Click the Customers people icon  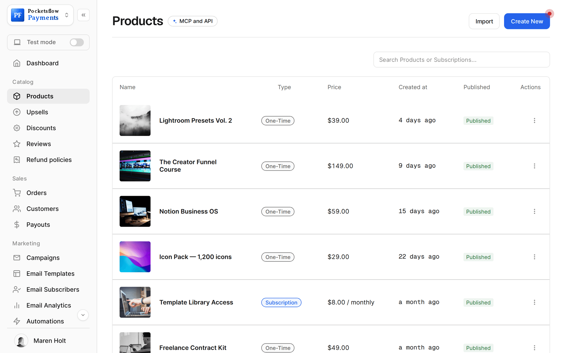click(17, 209)
